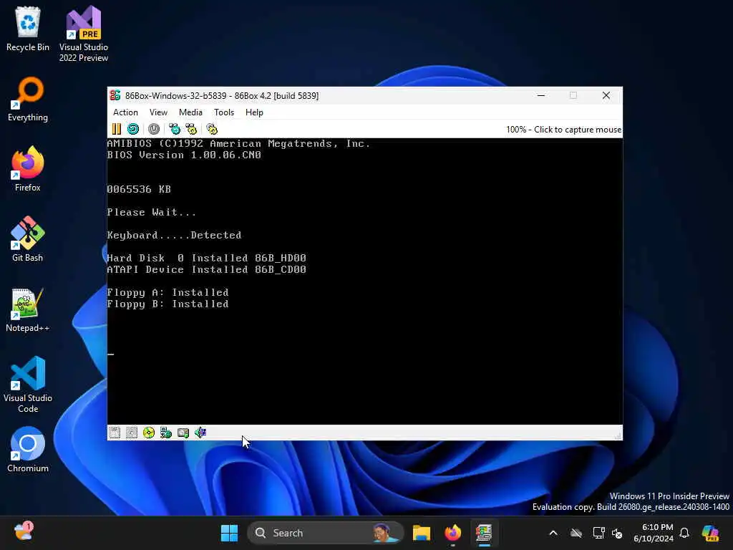The image size is (733, 550).
Task: Click the 'Keyboard.....Detected' BIOS line
Action: [174, 235]
